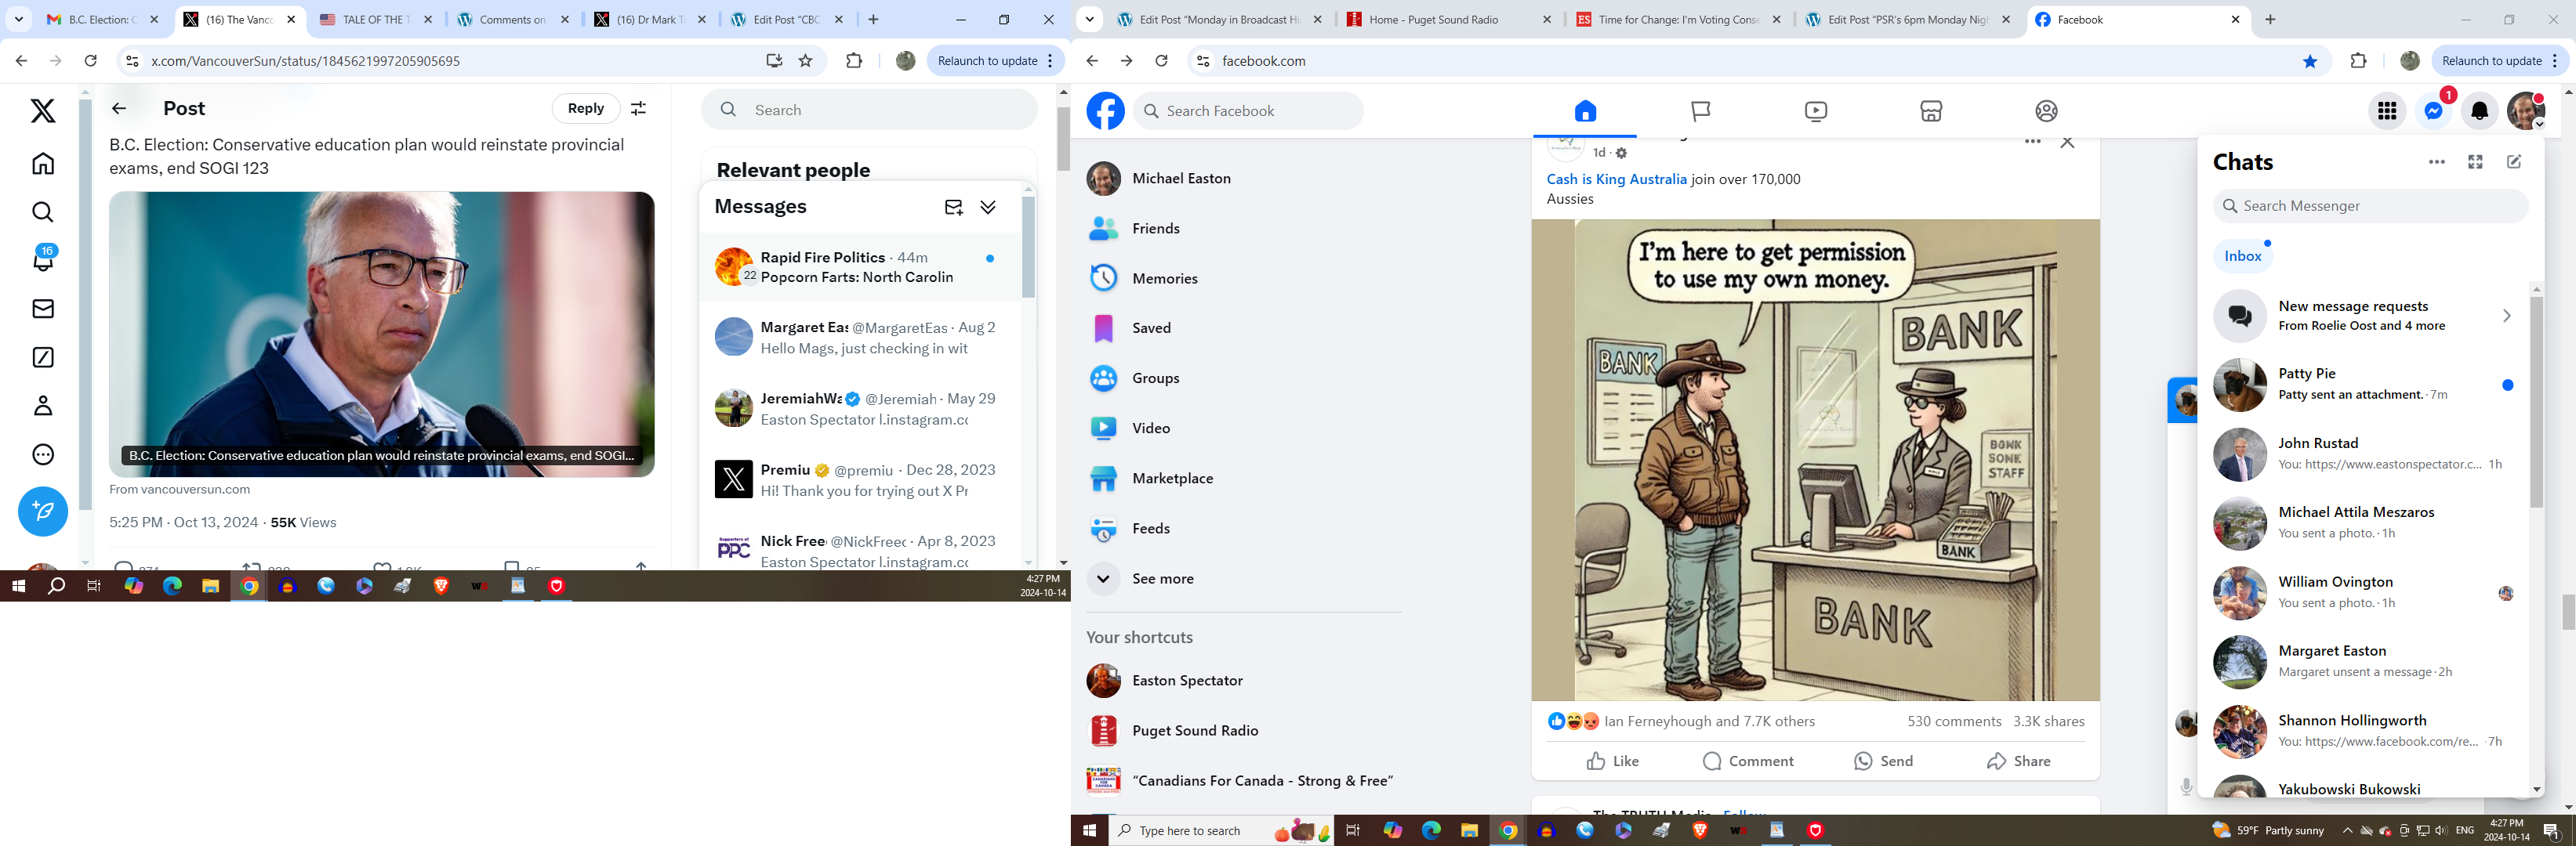
Task: Open X notifications bell with 16 badge
Action: point(43,260)
